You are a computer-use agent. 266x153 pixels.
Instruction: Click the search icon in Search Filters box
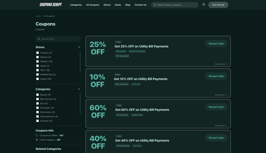39,39
